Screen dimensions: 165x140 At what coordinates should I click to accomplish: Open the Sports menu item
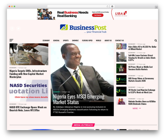(x=66, y=40)
